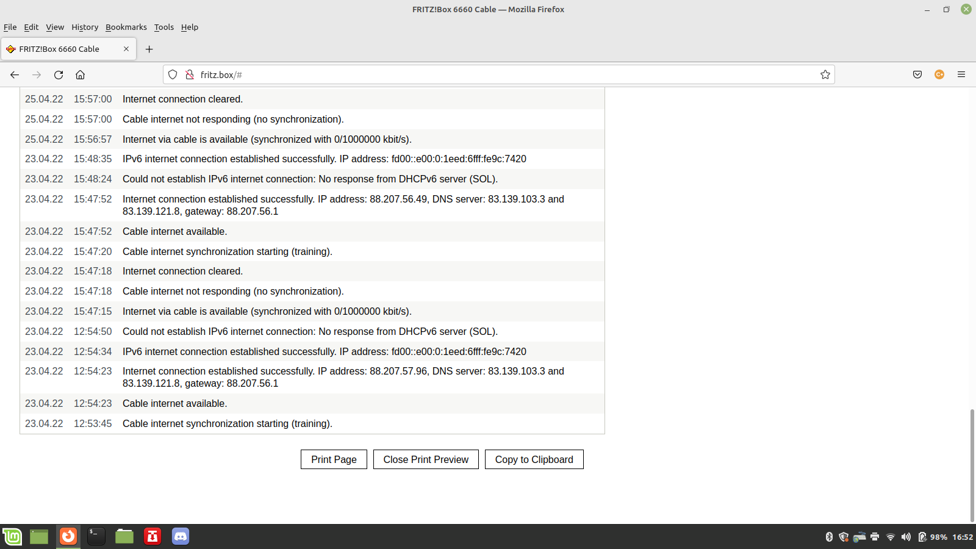Open the Bookmarks menu
The width and height of the screenshot is (976, 549).
126,27
